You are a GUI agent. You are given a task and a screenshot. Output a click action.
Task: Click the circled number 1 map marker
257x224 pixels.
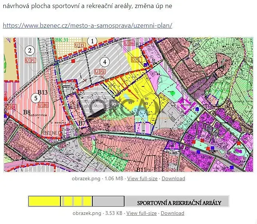93,41
